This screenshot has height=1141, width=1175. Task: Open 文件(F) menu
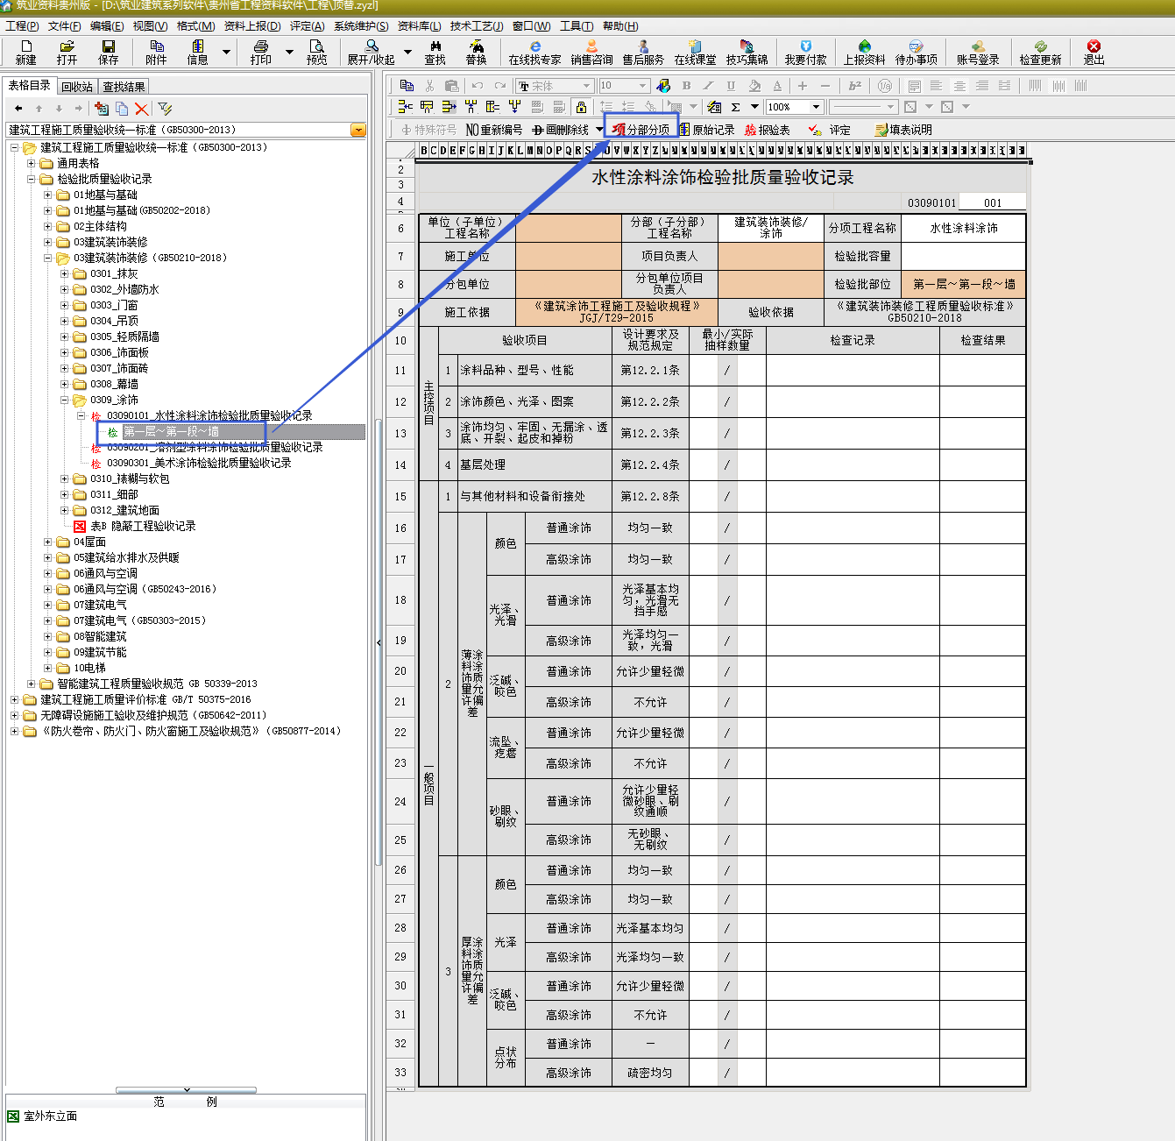coord(65,25)
